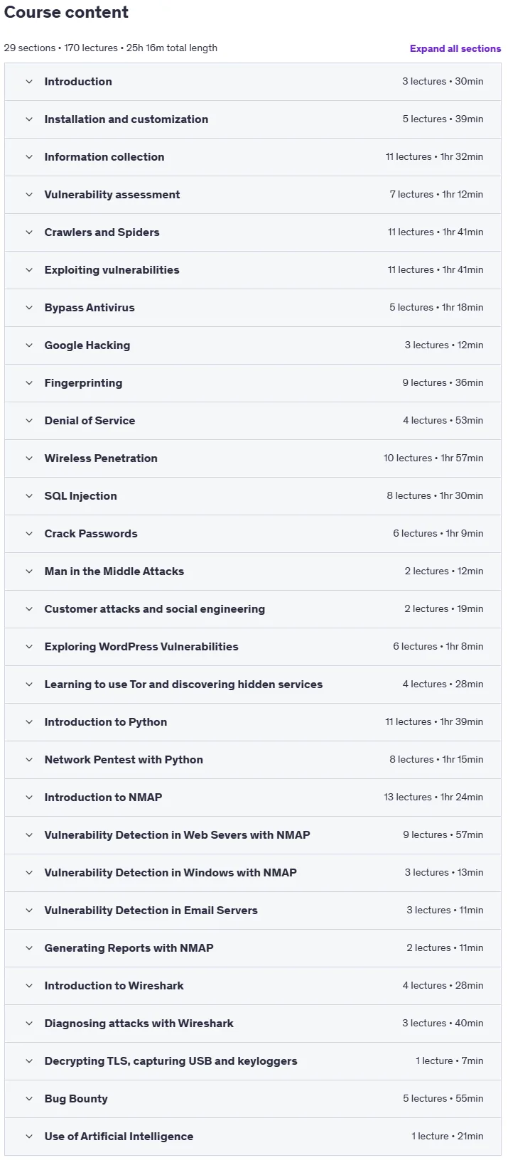Expand Information collection using its chevron
The width and height of the screenshot is (508, 1160).
29,157
